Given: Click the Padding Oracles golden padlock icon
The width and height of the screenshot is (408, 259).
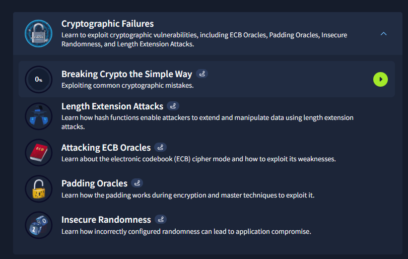Looking at the screenshot, I should pos(38,189).
